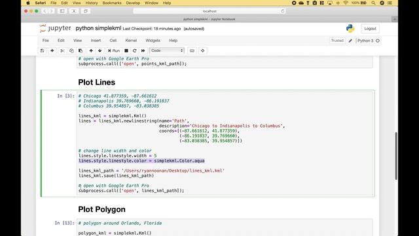Click the Python logo icon
This screenshot has width=419, height=236.
point(350,28)
